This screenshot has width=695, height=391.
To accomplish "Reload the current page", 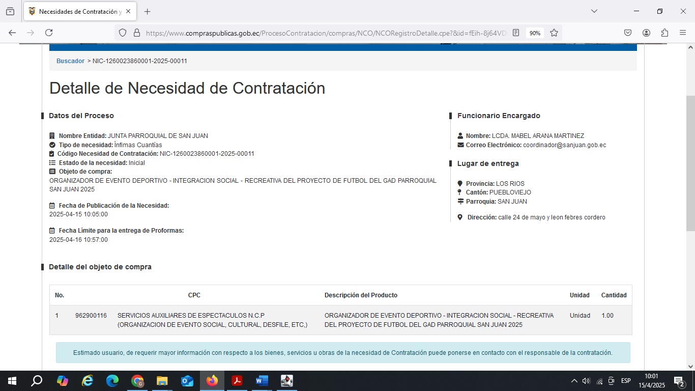I will coord(49,33).
